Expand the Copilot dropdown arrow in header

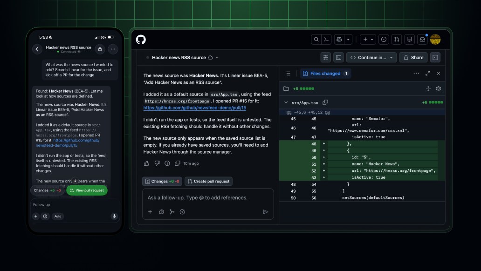pyautogui.click(x=348, y=40)
